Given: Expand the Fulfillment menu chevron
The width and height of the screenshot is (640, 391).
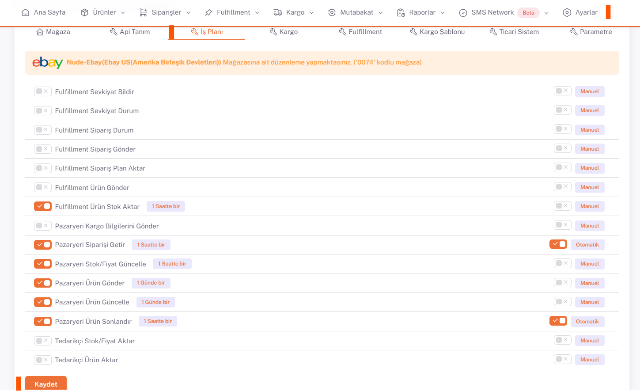Looking at the screenshot, I should 257,13.
